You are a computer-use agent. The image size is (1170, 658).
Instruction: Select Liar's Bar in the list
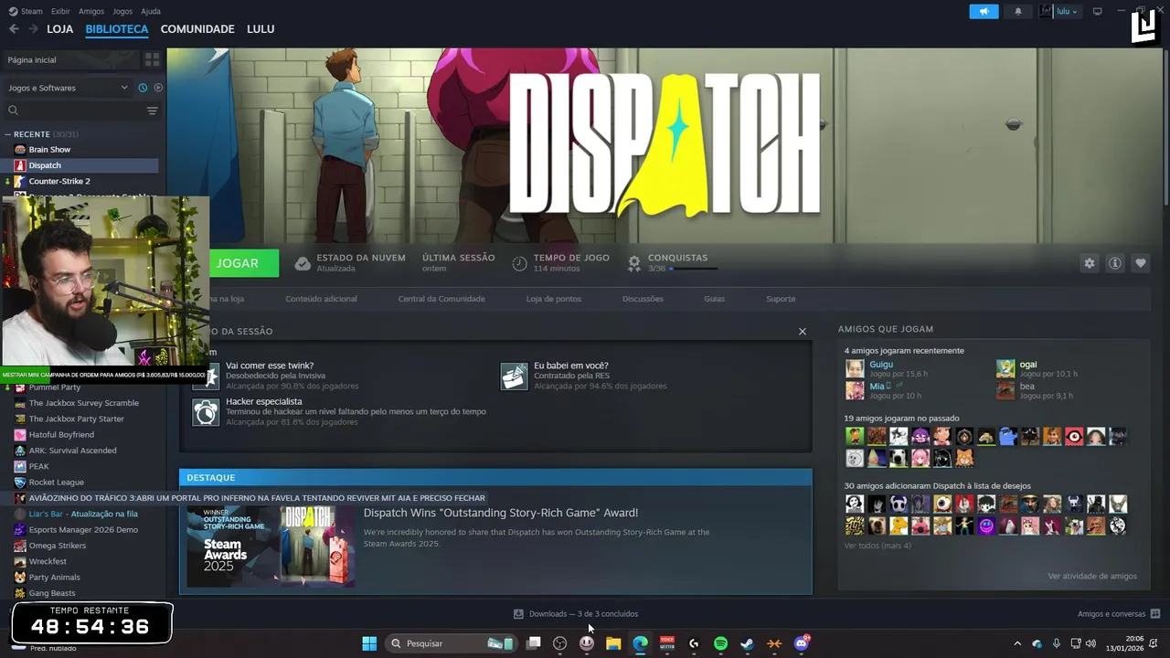(x=82, y=514)
